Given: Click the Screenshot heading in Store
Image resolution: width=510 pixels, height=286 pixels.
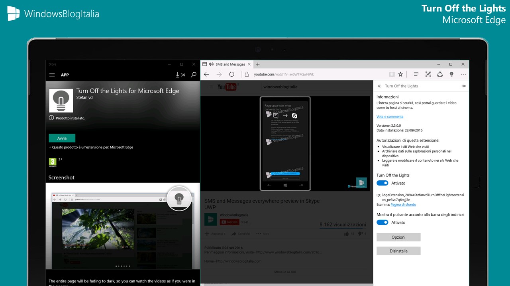Looking at the screenshot, I should (x=61, y=178).
